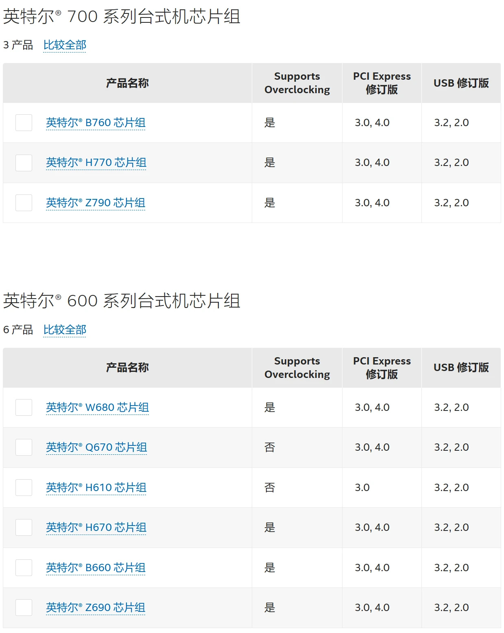
Task: Select the 英特尔 700 系列台式机芯片组 heading
Action: tap(122, 17)
